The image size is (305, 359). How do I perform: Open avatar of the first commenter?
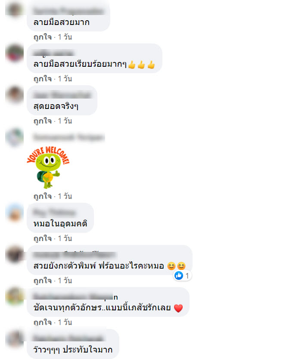coord(15,9)
